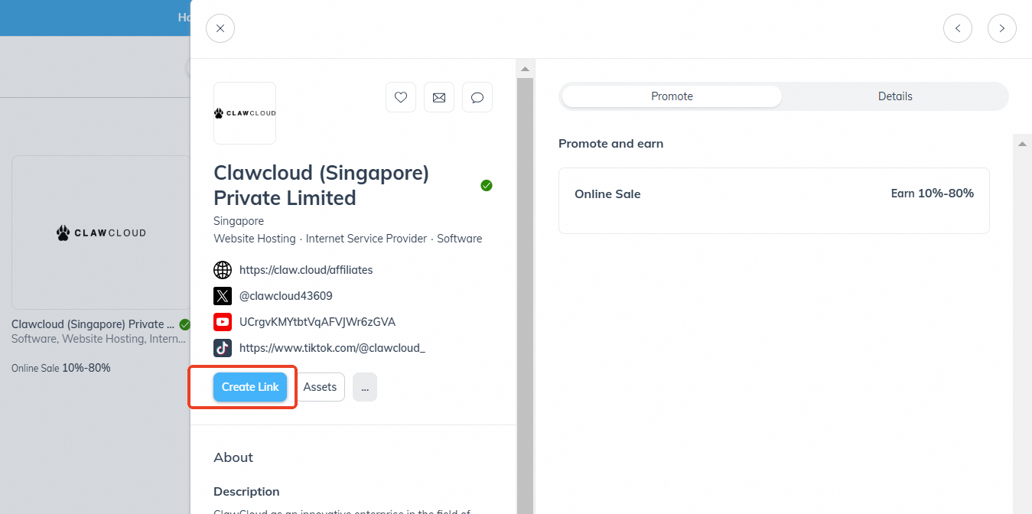Open chat with the speech bubble icon
Image resolution: width=1032 pixels, height=514 pixels.
point(477,97)
